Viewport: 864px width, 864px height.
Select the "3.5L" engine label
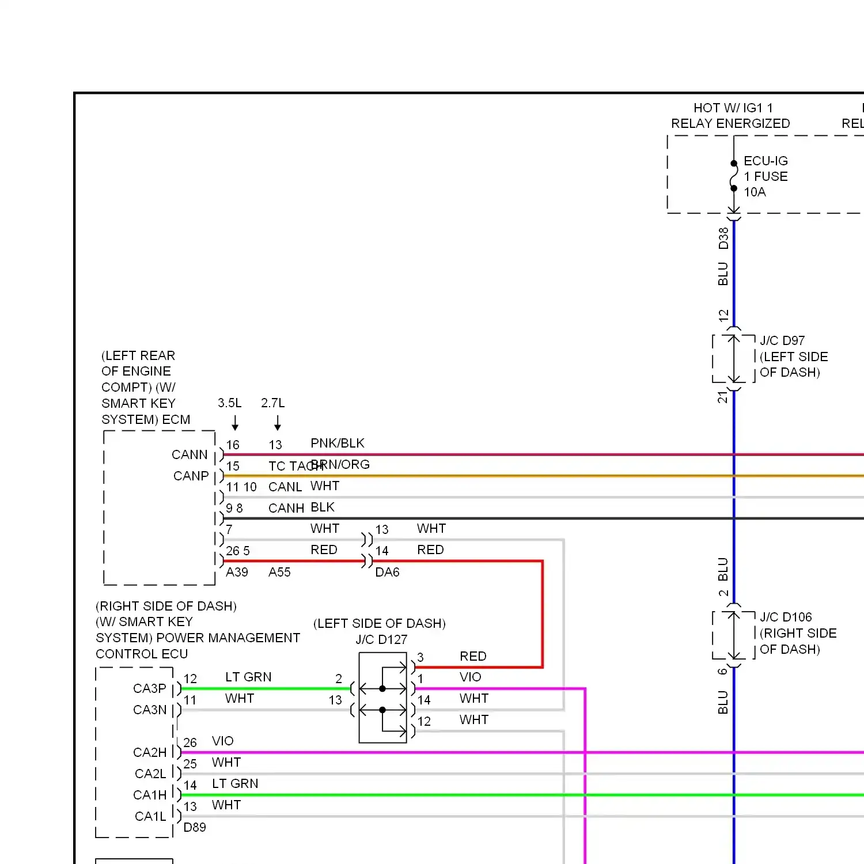click(230, 403)
